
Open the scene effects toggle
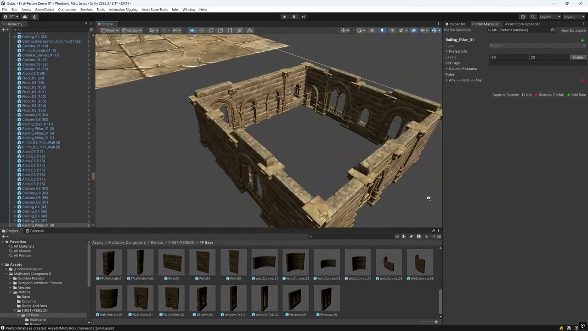402,30
